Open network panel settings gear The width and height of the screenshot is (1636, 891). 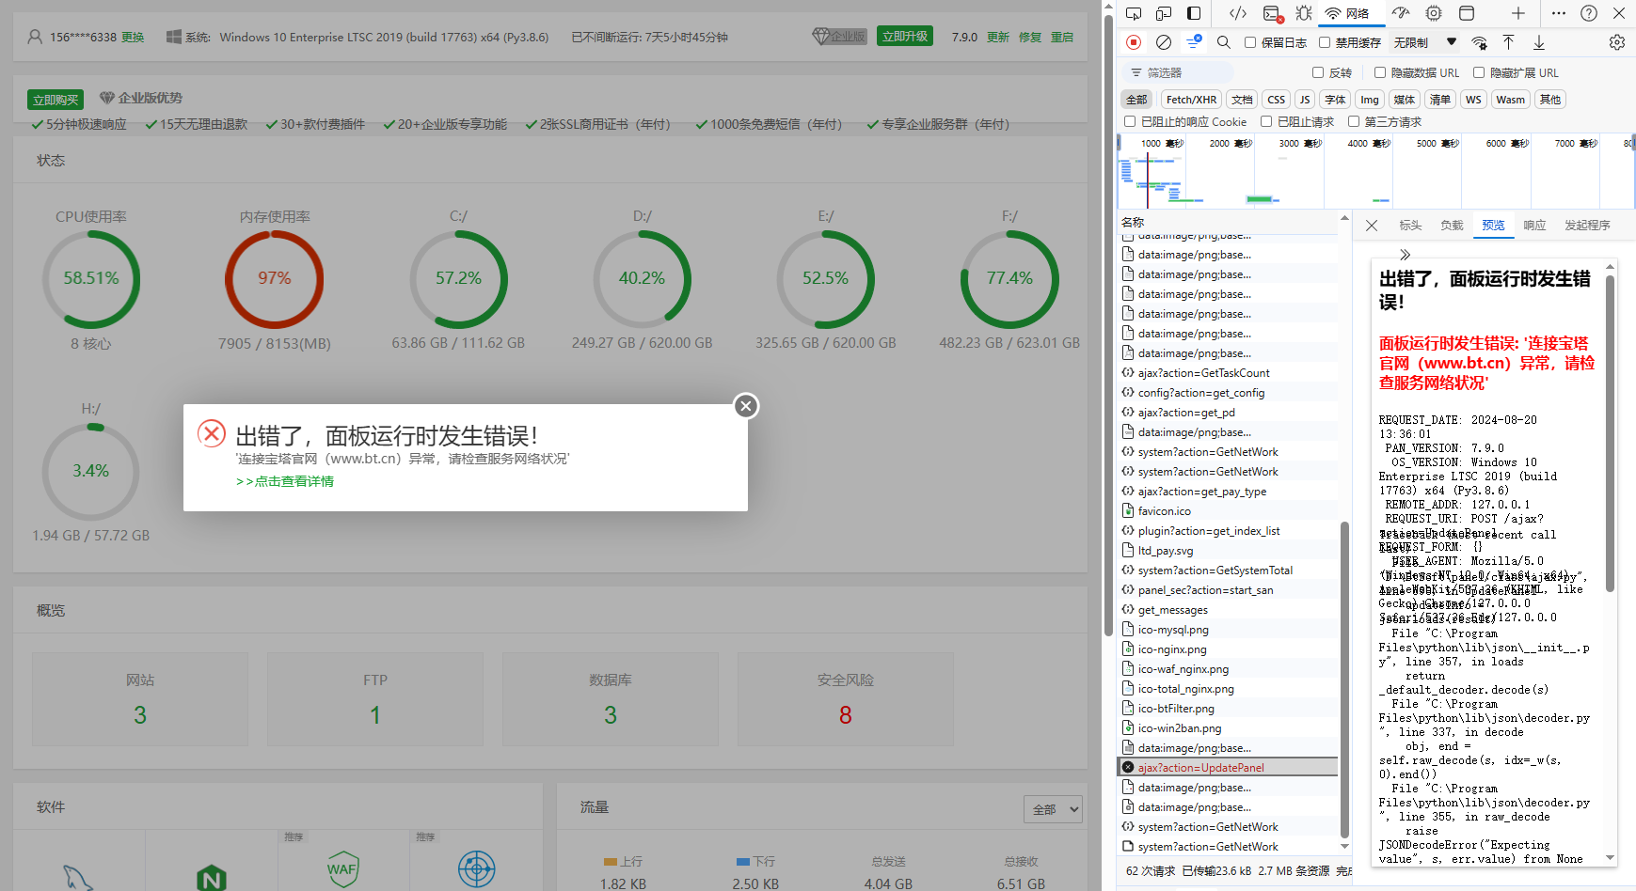tap(1617, 42)
